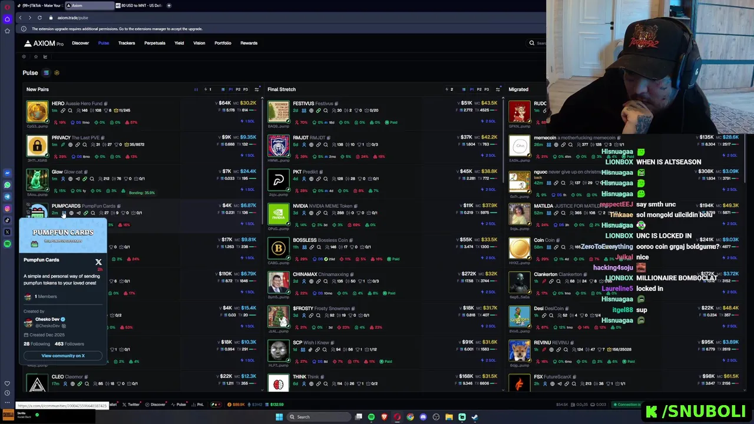Copy HERO token name icon

tap(105, 104)
